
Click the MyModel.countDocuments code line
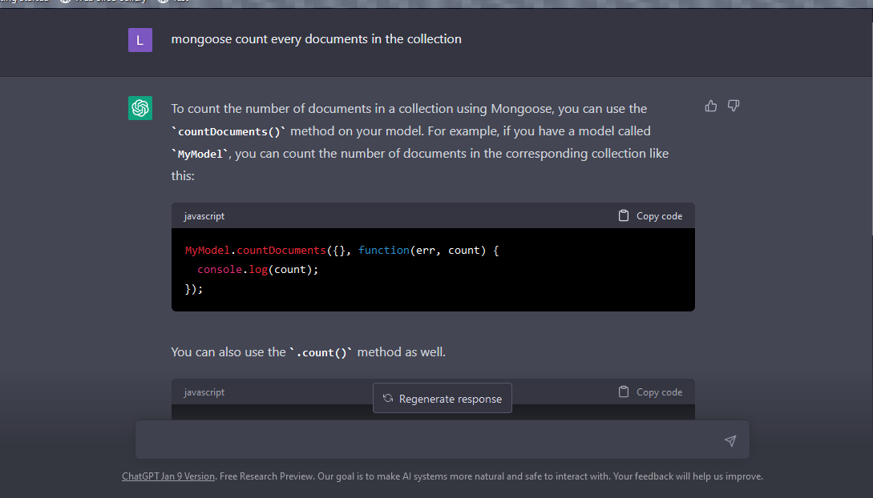point(342,250)
